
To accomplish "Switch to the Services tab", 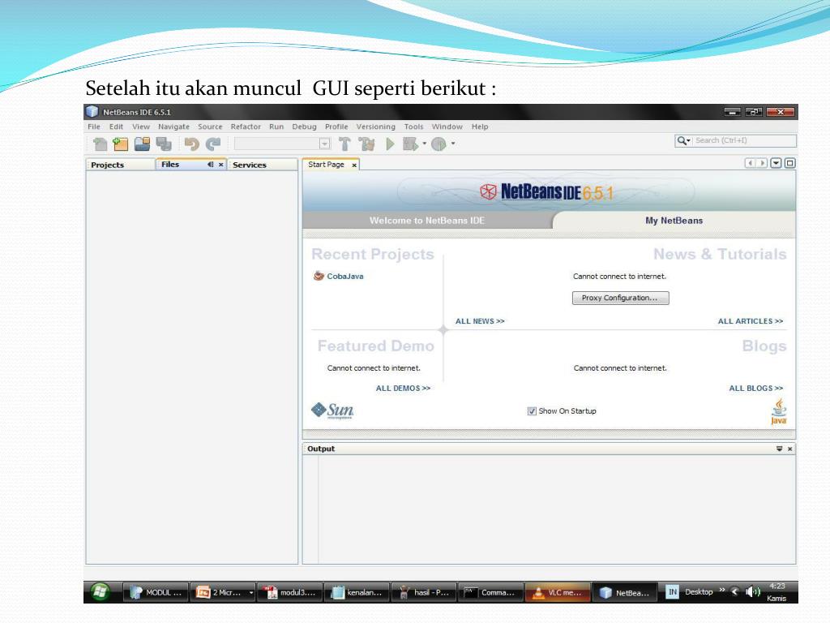I will 262,165.
